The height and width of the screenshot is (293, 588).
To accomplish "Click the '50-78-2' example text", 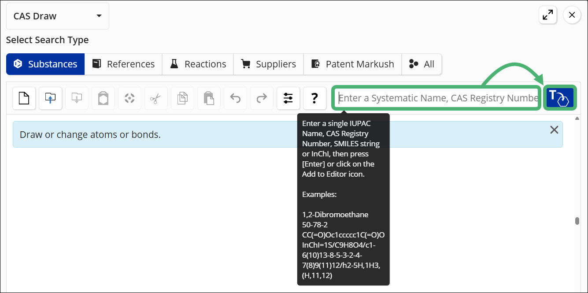I will [x=315, y=225].
